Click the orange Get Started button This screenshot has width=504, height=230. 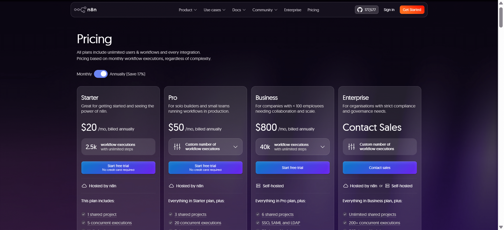click(412, 10)
